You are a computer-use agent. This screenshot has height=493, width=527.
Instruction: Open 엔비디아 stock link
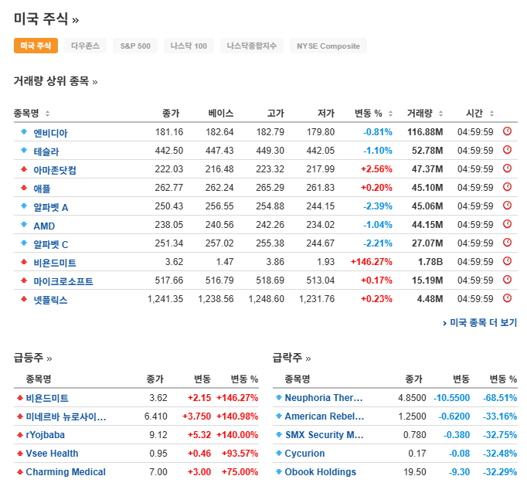tap(50, 133)
